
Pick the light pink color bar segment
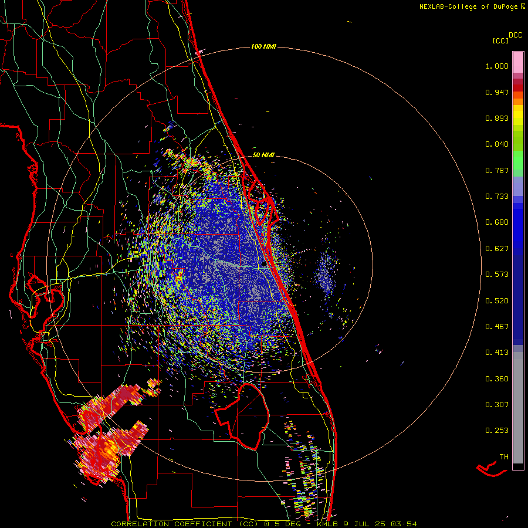tap(518, 62)
